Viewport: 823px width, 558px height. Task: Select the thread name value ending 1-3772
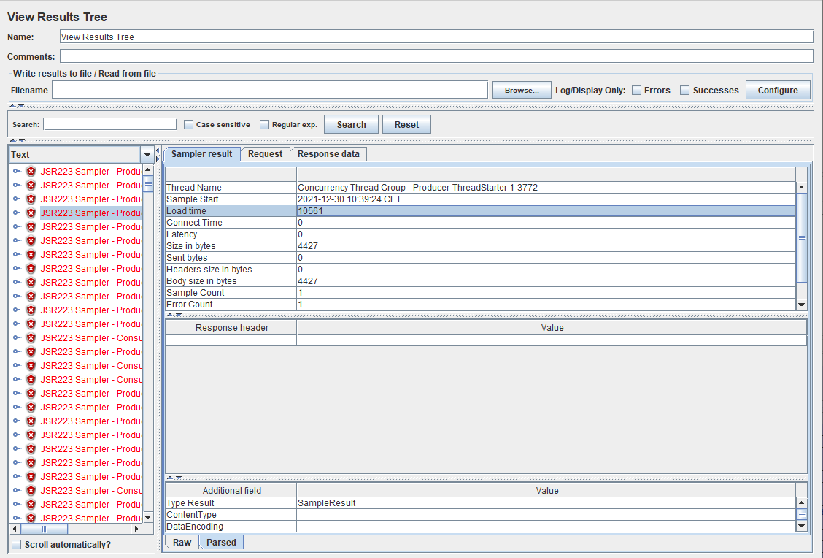(x=417, y=188)
